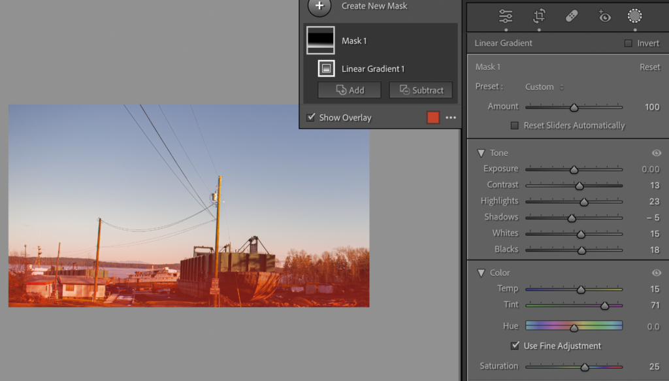Click the Highlights value 23 field
669x381 pixels.
point(655,201)
